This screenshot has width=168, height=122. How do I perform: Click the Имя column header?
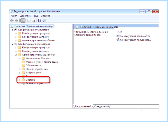tap(119, 32)
